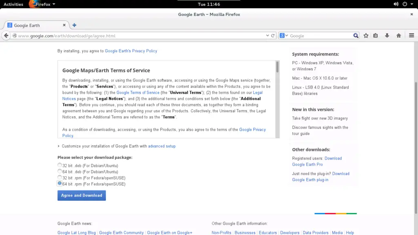
Task: Open the Businesses link
Action: coord(245,233)
